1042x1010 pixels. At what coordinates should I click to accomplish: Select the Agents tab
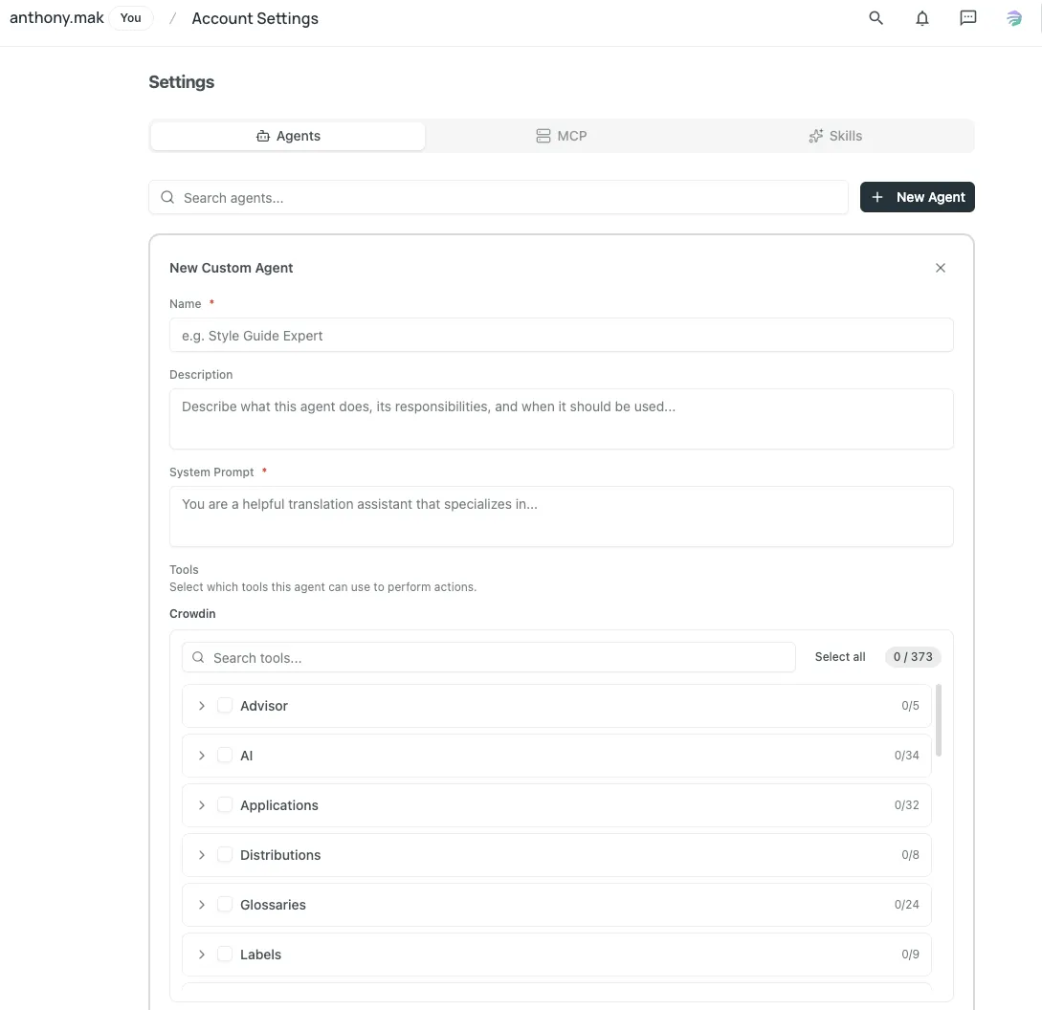click(x=288, y=136)
